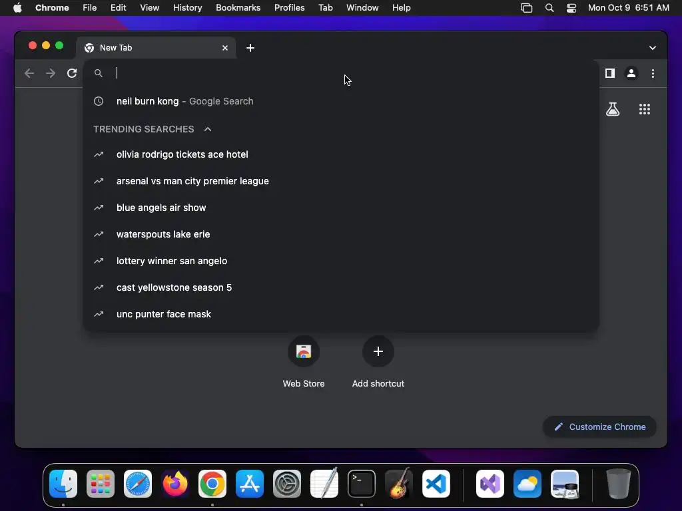Screen dimensions: 682x511
Task: Open the History menu
Action: 187,8
